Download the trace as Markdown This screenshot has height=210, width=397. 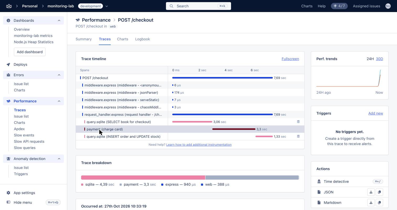click(x=371, y=203)
